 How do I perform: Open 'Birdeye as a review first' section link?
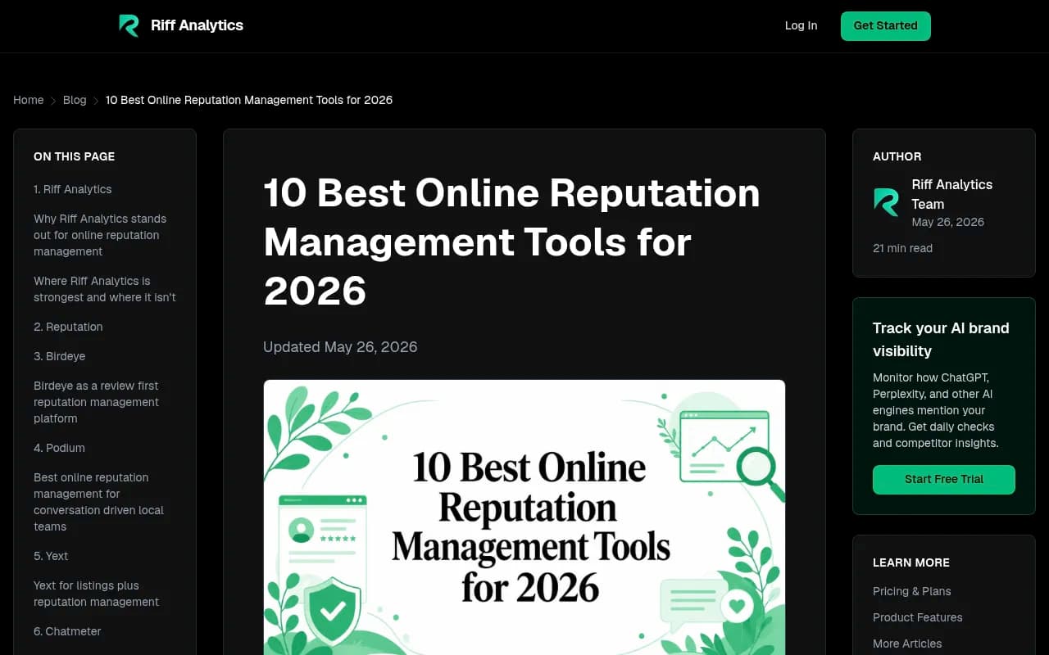pyautogui.click(x=97, y=402)
